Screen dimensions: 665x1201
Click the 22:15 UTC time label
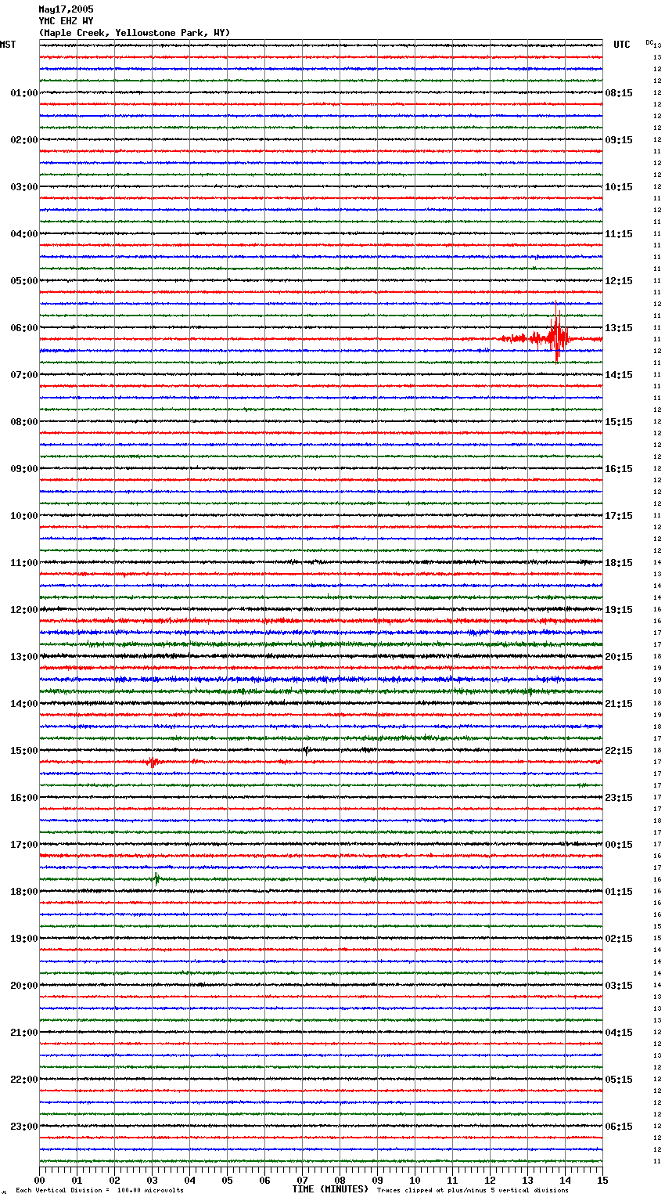point(619,751)
